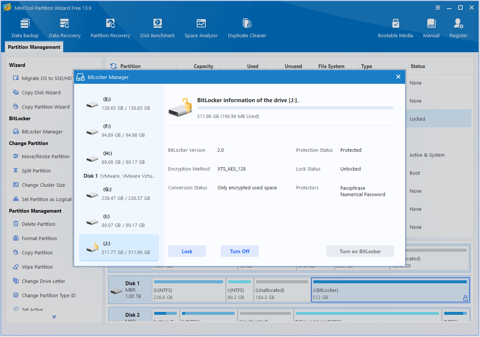Close the BitLocker Manager dialog
Viewport: 480px width, 337px height.
[398, 77]
